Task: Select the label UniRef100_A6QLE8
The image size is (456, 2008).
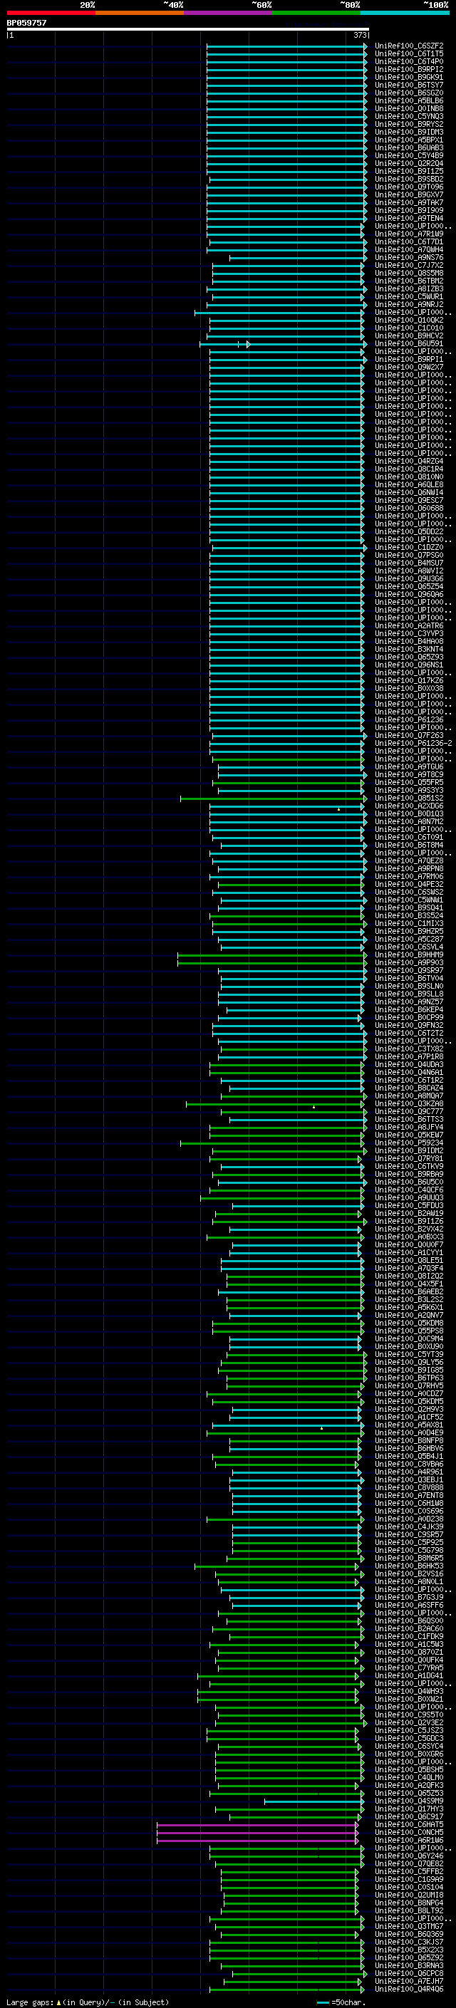Action: pyautogui.click(x=409, y=485)
